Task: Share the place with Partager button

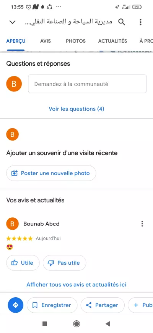Action: pyautogui.click(x=103, y=305)
